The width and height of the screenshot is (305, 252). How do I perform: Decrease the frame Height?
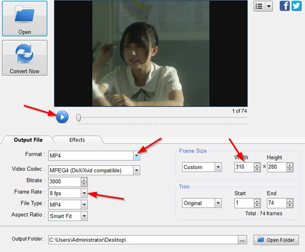290,169
